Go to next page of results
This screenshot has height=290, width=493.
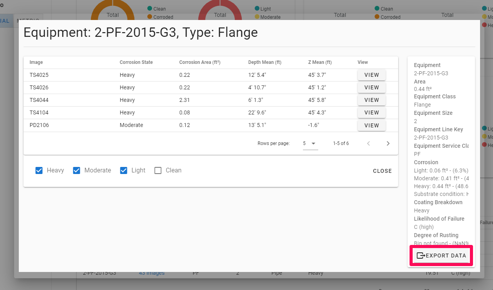pyautogui.click(x=388, y=143)
